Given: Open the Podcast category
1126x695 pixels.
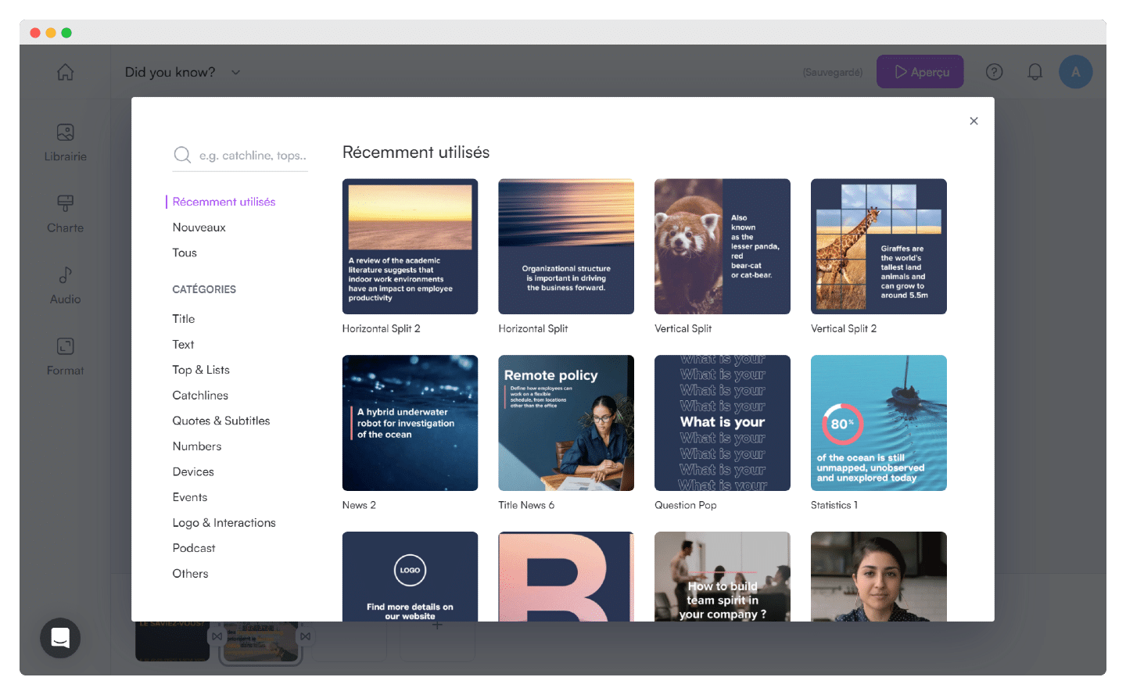Looking at the screenshot, I should click(194, 548).
